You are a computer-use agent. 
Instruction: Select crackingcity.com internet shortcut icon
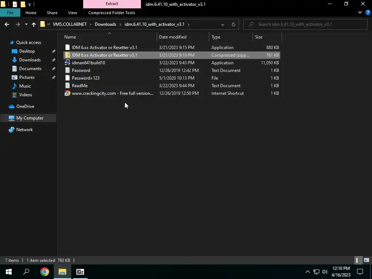point(67,93)
